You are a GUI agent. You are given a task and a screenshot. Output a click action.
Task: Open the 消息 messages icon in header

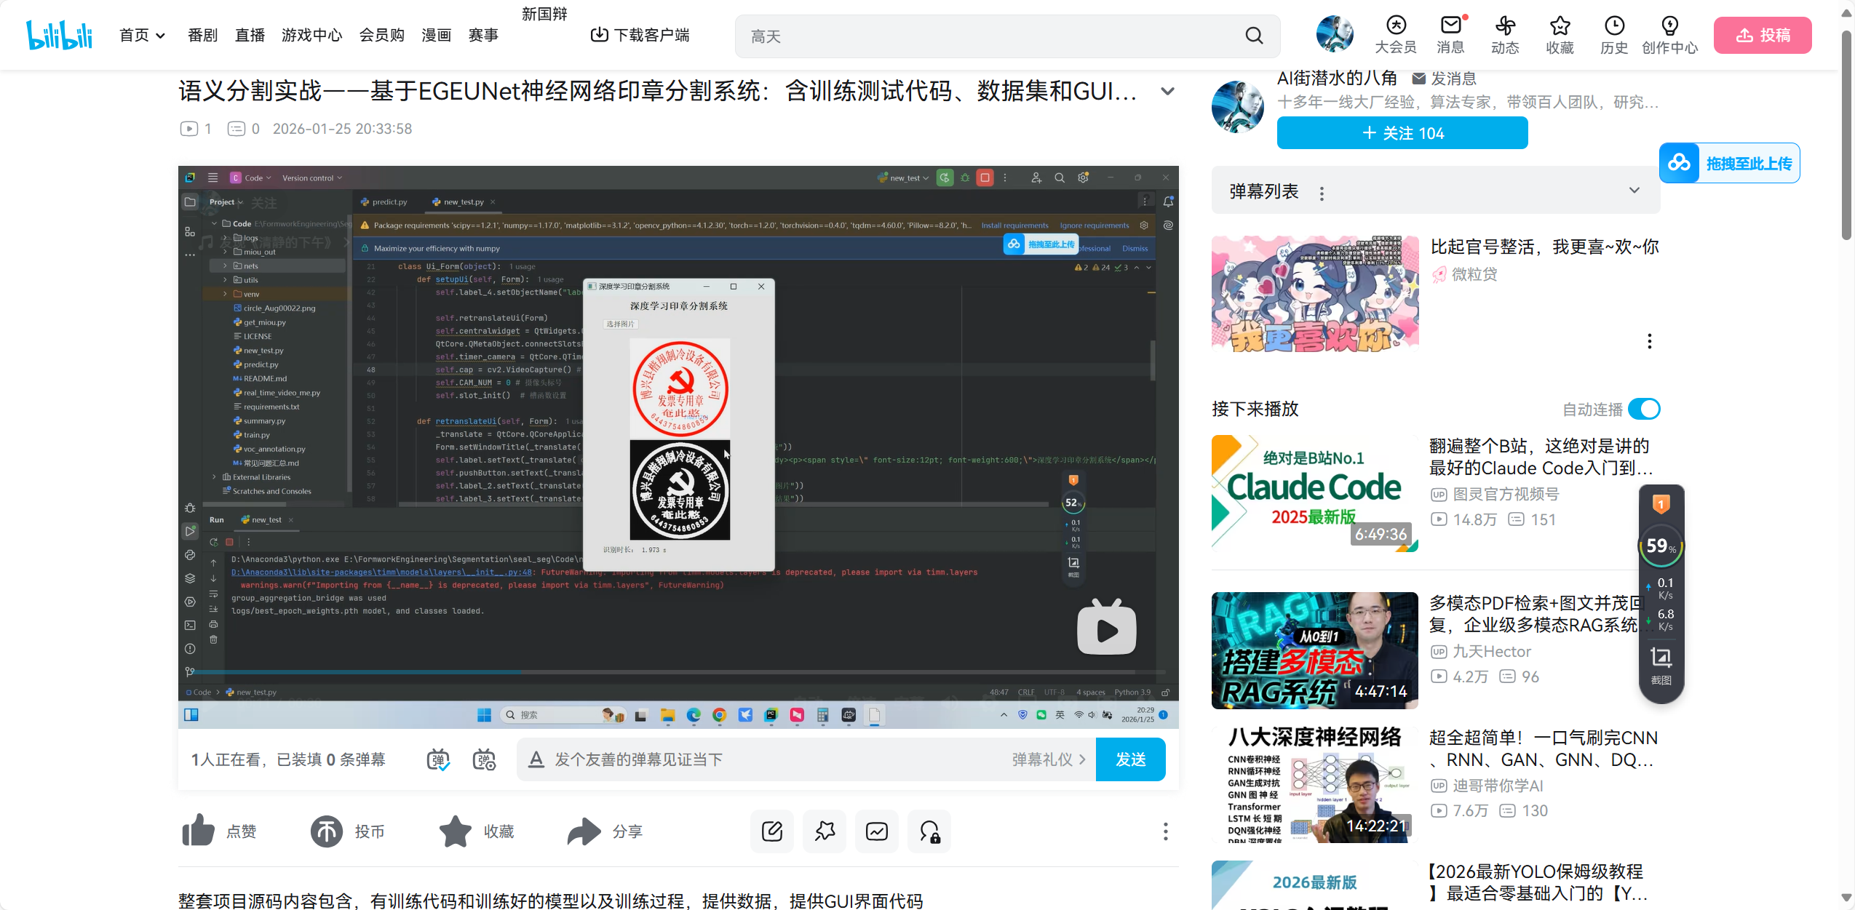click(x=1450, y=26)
